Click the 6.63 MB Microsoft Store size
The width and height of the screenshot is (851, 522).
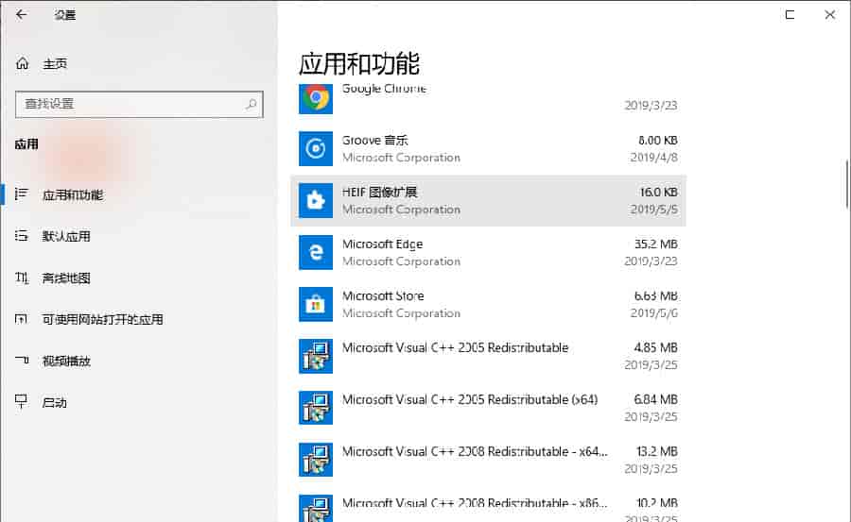pyautogui.click(x=656, y=296)
